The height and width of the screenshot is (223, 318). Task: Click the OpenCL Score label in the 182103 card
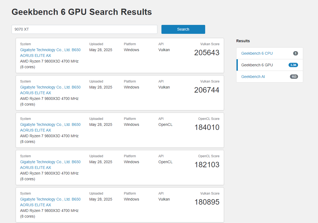click(209, 156)
